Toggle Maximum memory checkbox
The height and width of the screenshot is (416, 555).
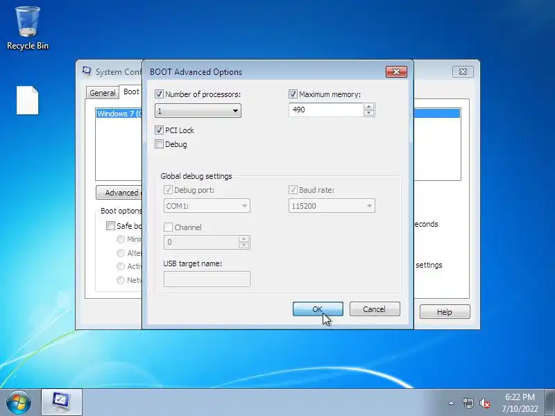coord(293,94)
